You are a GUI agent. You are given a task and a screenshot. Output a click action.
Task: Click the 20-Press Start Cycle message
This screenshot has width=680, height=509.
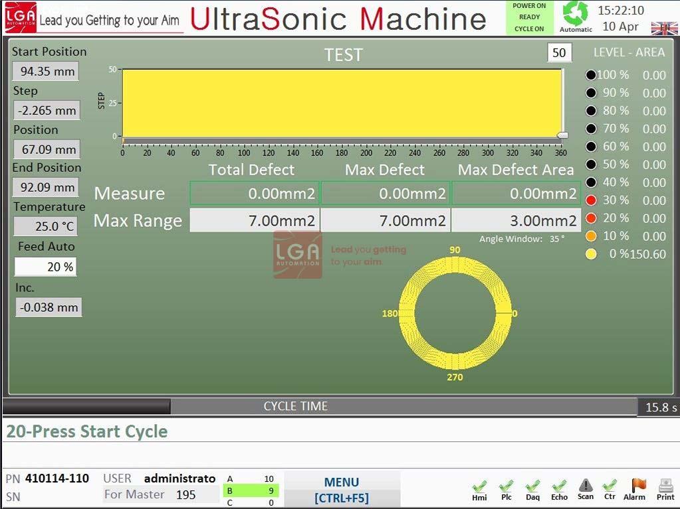point(86,431)
